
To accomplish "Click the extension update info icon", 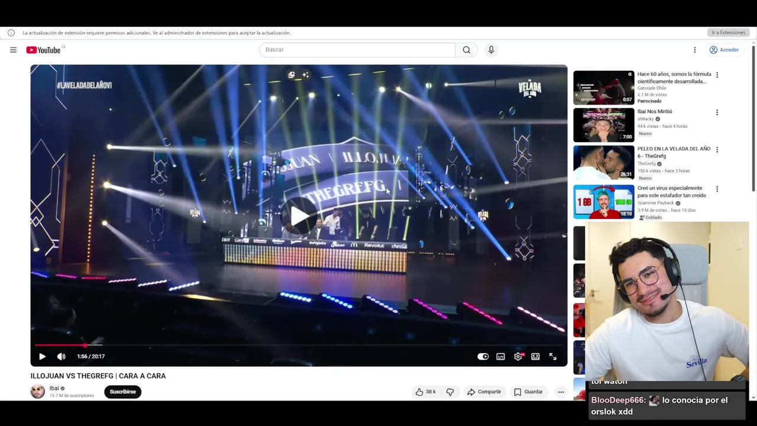I will pos(11,33).
